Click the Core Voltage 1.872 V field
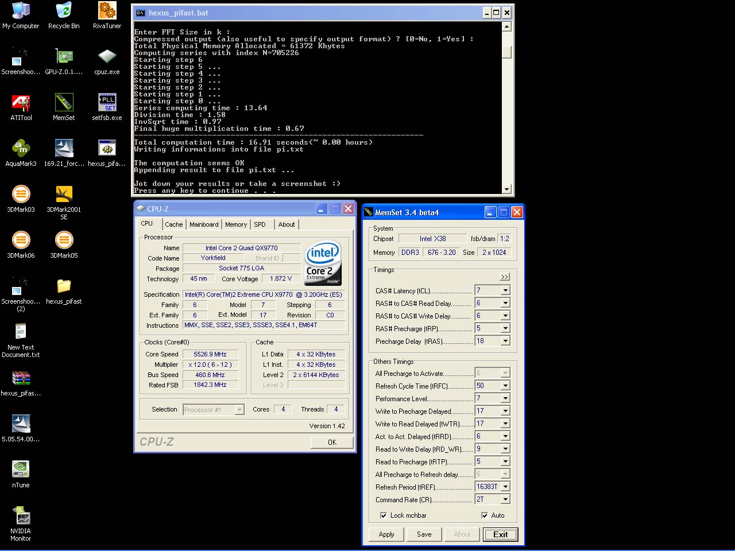The image size is (735, 551). point(281,278)
